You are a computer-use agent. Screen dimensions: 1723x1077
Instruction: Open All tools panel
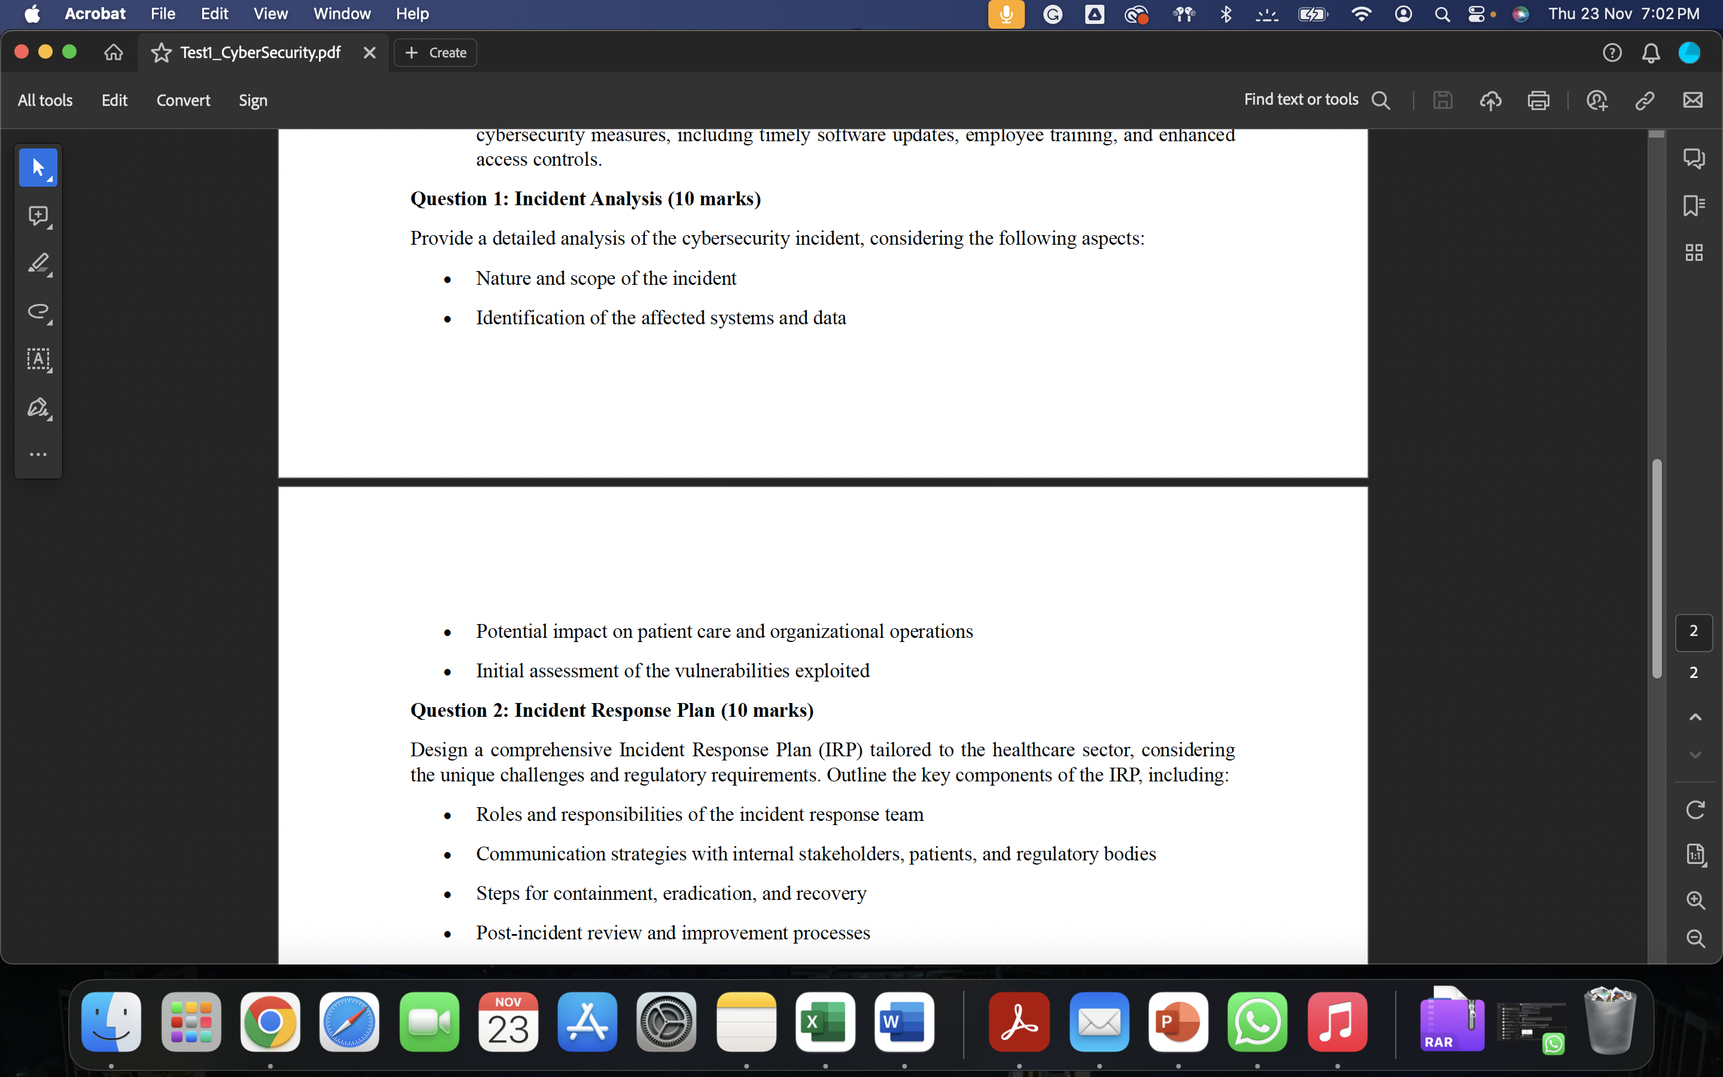[45, 101]
